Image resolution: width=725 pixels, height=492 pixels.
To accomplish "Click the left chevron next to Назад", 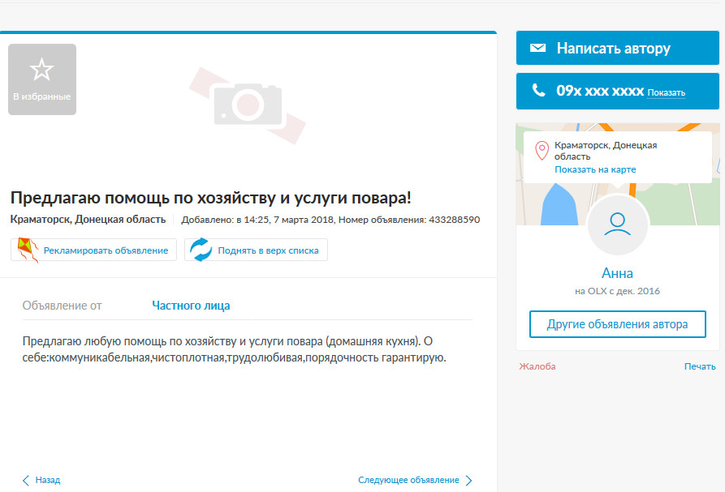I will tap(26, 480).
